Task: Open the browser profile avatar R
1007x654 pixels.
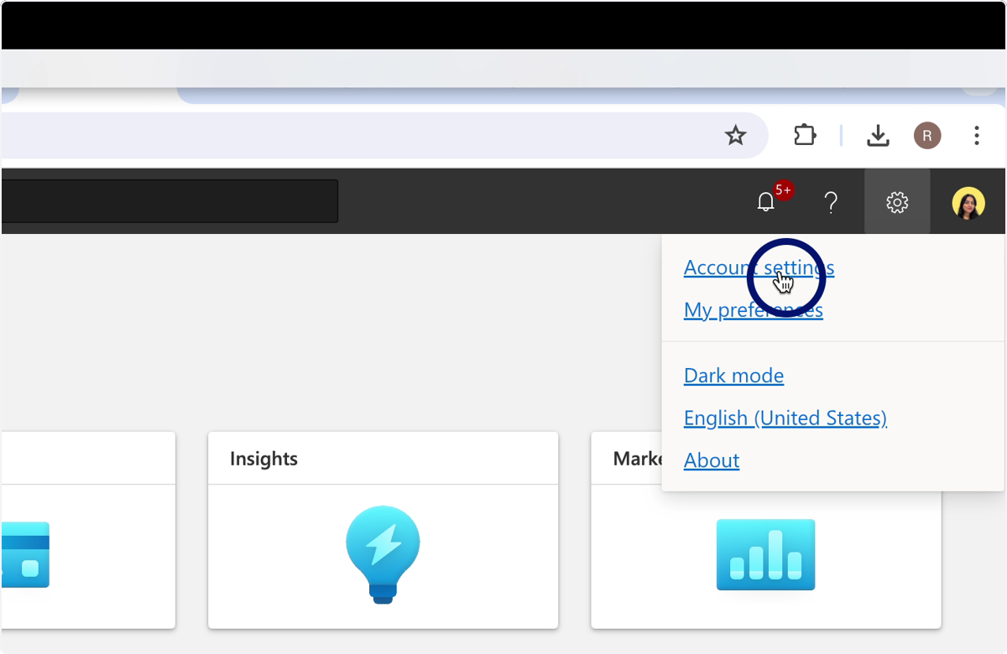Action: coord(927,135)
